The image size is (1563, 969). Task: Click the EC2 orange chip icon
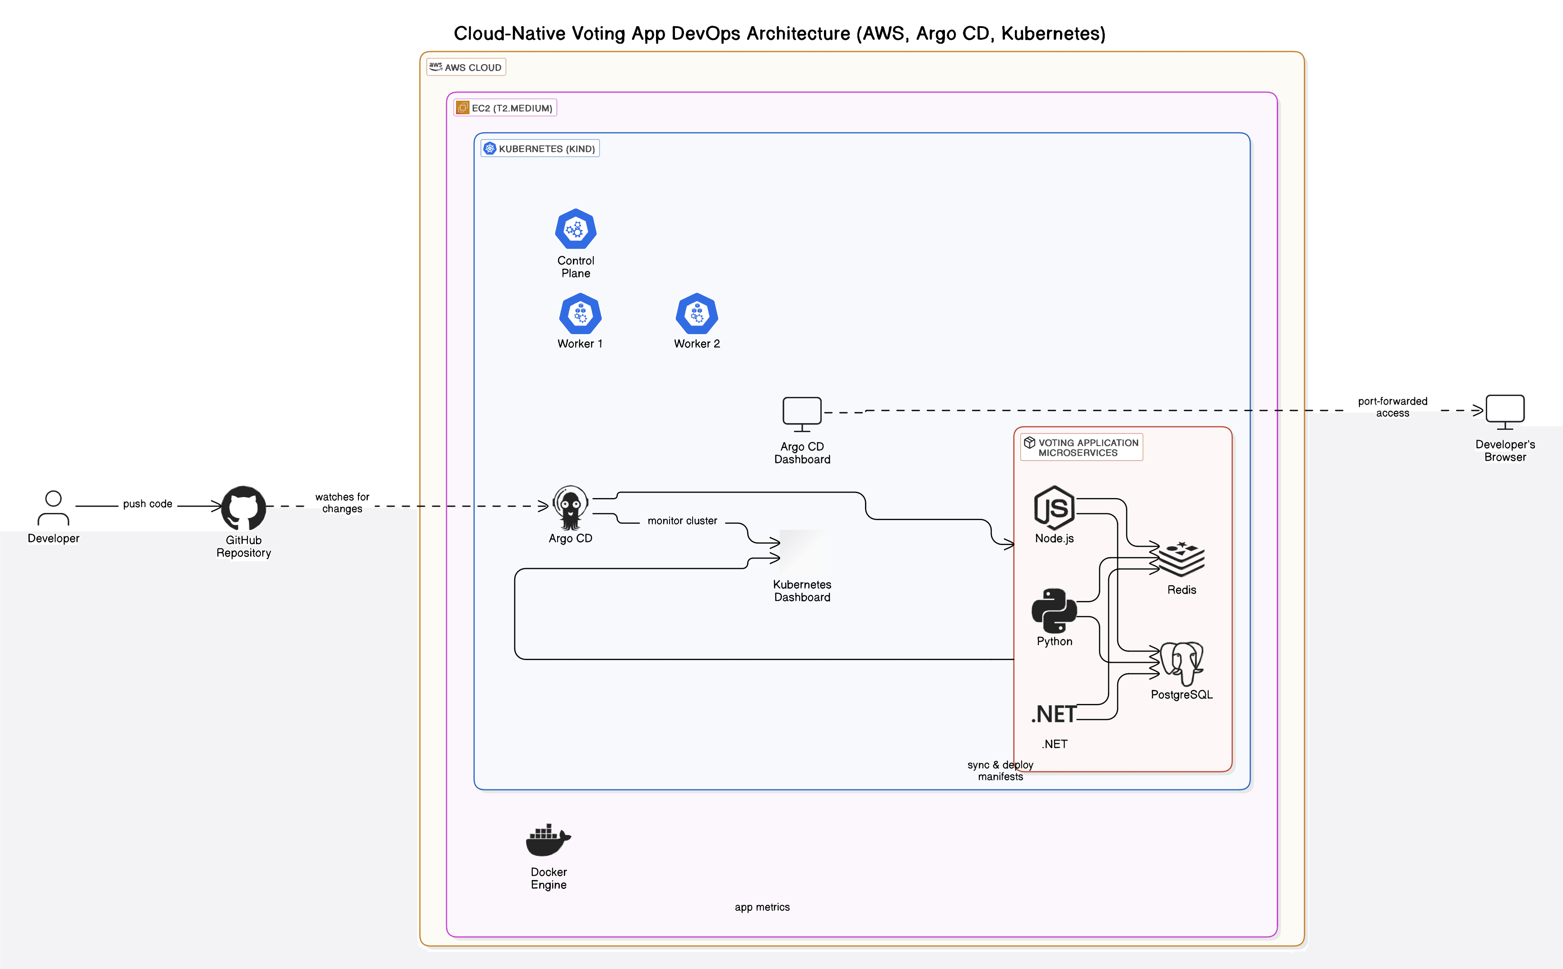pyautogui.click(x=462, y=107)
